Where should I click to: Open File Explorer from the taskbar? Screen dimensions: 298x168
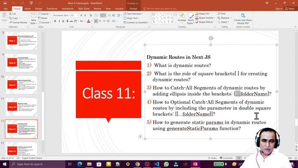pos(89,164)
